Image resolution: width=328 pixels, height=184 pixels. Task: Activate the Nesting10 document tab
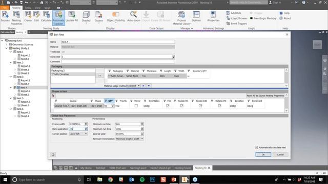200,168
